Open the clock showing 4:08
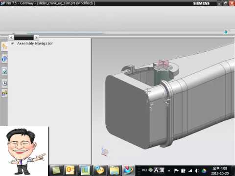Viewport: 235px width, 176px height. click(220, 171)
